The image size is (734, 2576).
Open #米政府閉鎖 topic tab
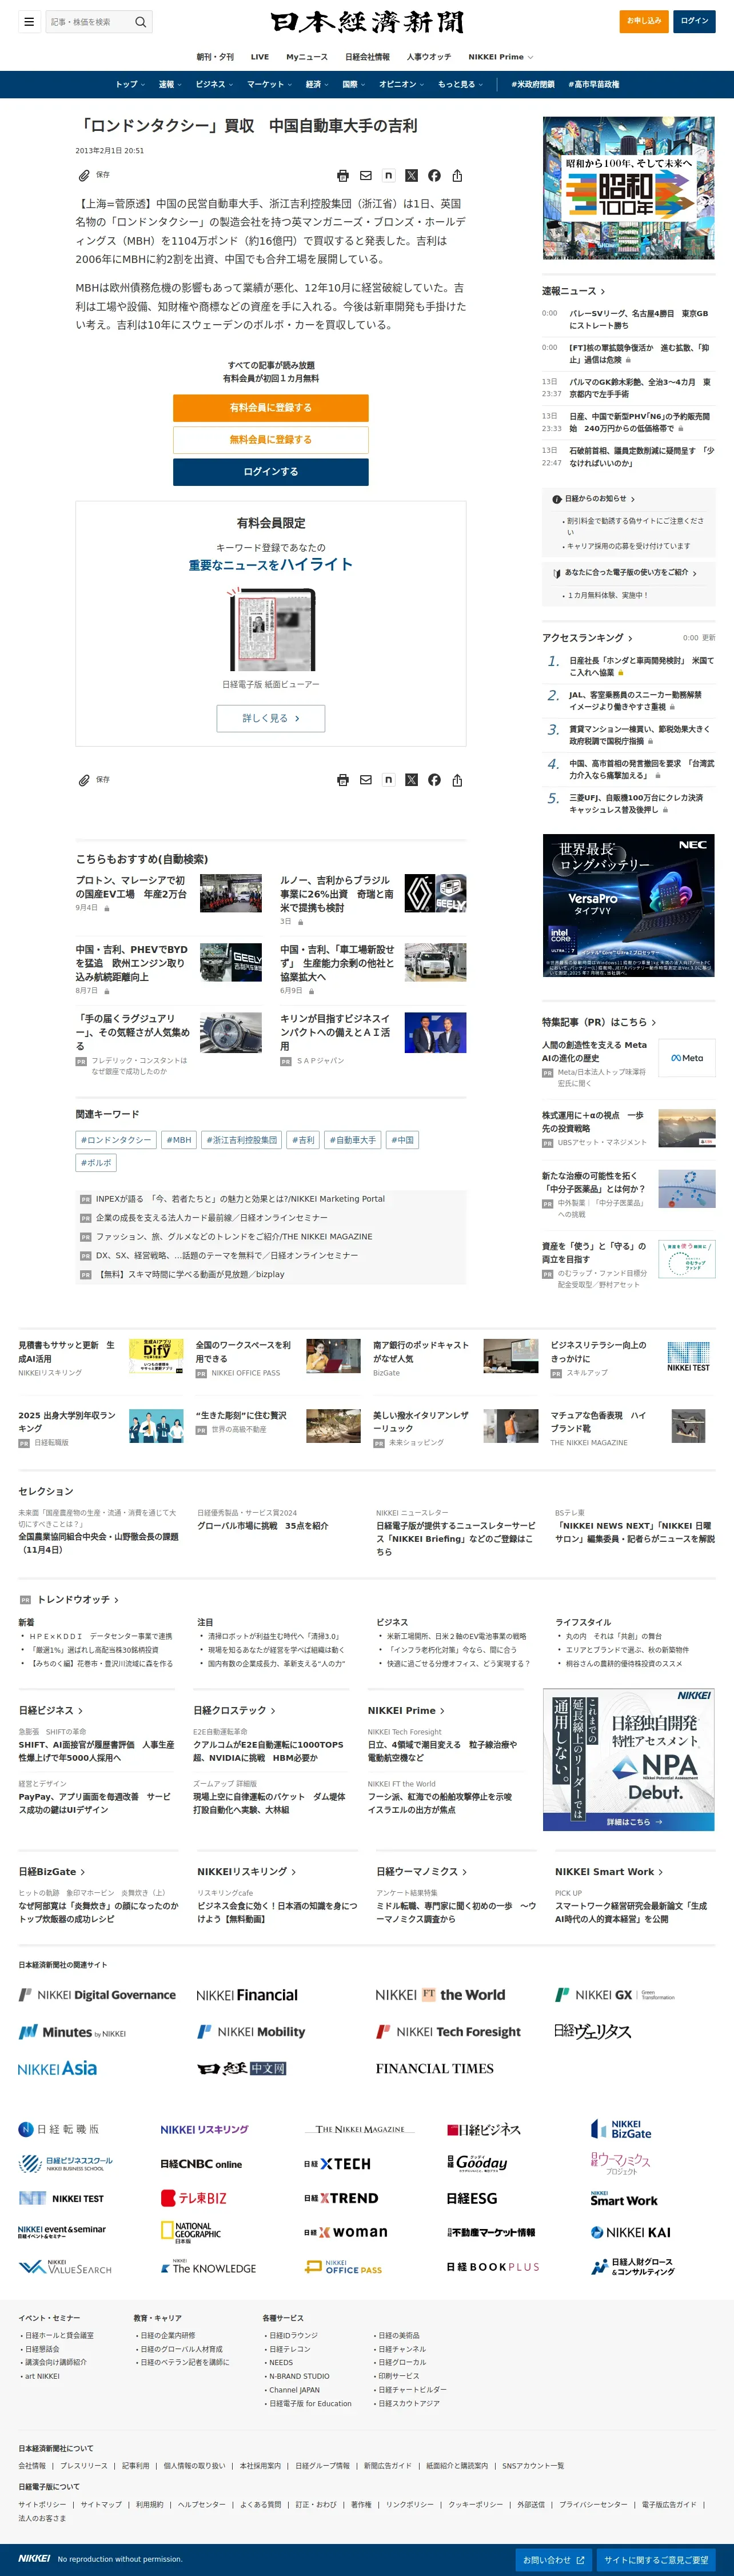(x=532, y=84)
